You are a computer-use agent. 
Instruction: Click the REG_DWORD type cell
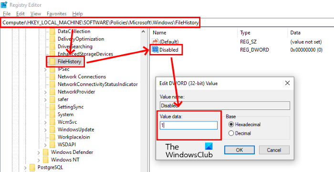[254, 50]
